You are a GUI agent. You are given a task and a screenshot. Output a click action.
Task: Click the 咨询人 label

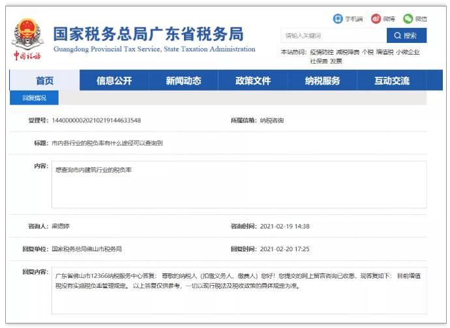pos(38,226)
